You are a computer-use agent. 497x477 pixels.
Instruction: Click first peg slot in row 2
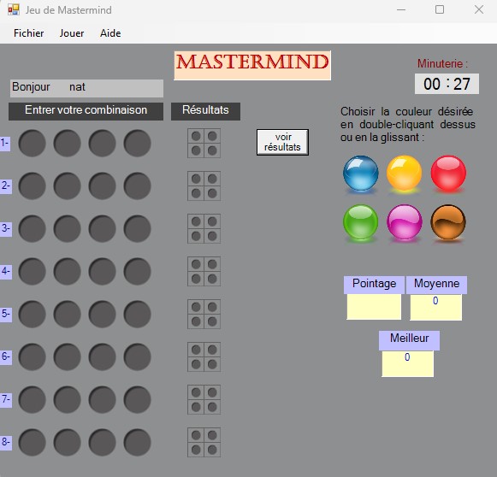click(32, 185)
